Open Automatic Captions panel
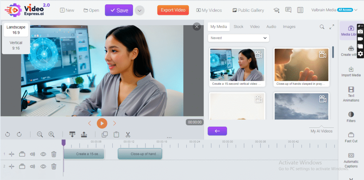The height and width of the screenshot is (180, 364). click(x=351, y=160)
